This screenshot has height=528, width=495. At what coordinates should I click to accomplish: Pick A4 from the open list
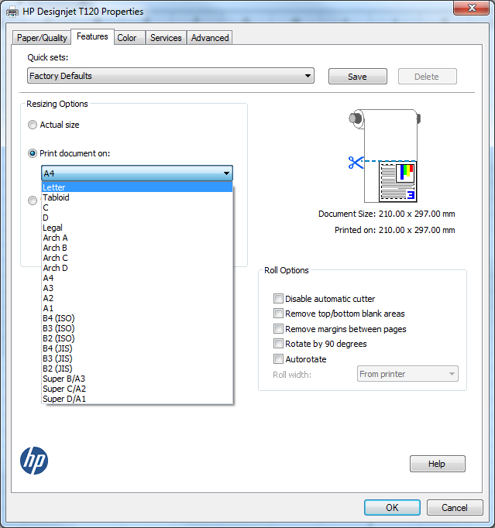pos(137,278)
